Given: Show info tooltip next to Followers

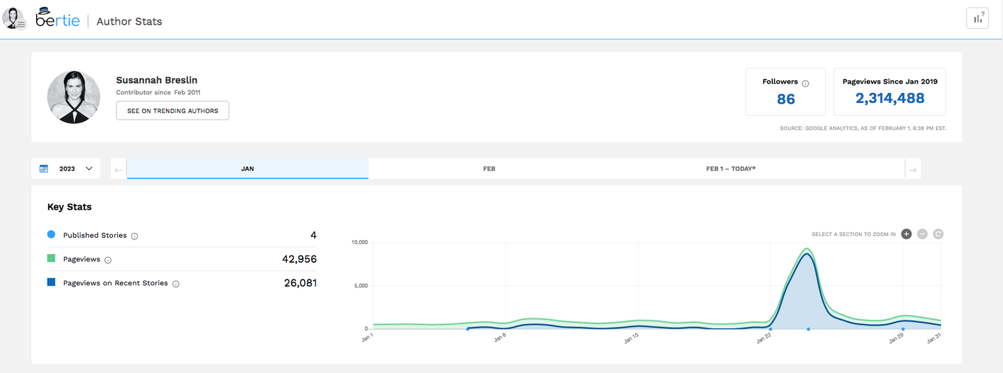Looking at the screenshot, I should 805,84.
